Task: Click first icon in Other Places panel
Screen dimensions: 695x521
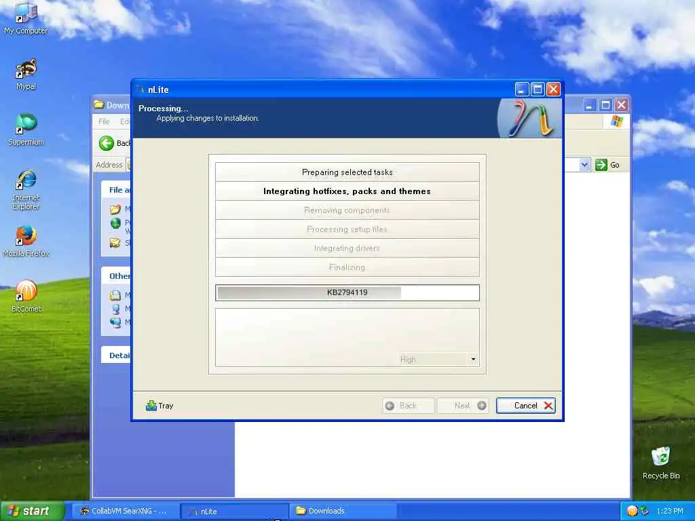Action: tap(115, 295)
